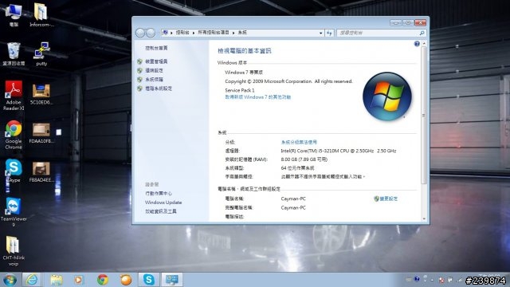Click the search magnifier in control panel search
The height and width of the screenshot is (287, 510).
point(422,33)
